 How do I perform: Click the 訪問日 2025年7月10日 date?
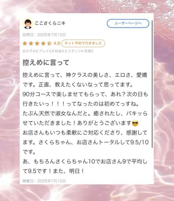[x=44, y=35]
